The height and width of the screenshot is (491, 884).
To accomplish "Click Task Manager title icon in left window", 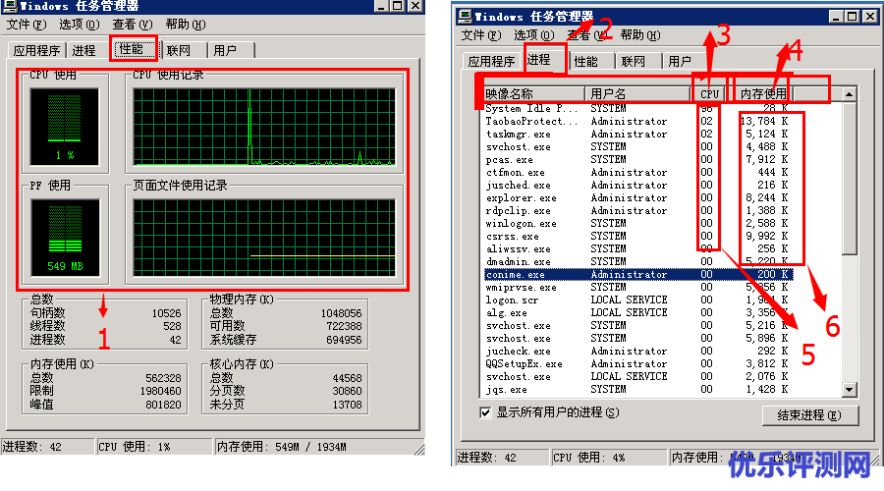I will pos(10,6).
